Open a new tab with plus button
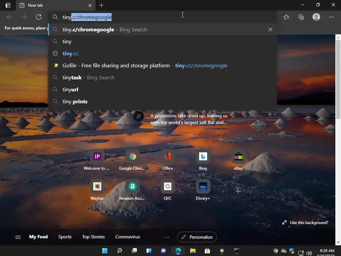Image resolution: width=341 pixels, height=256 pixels. (x=101, y=5)
